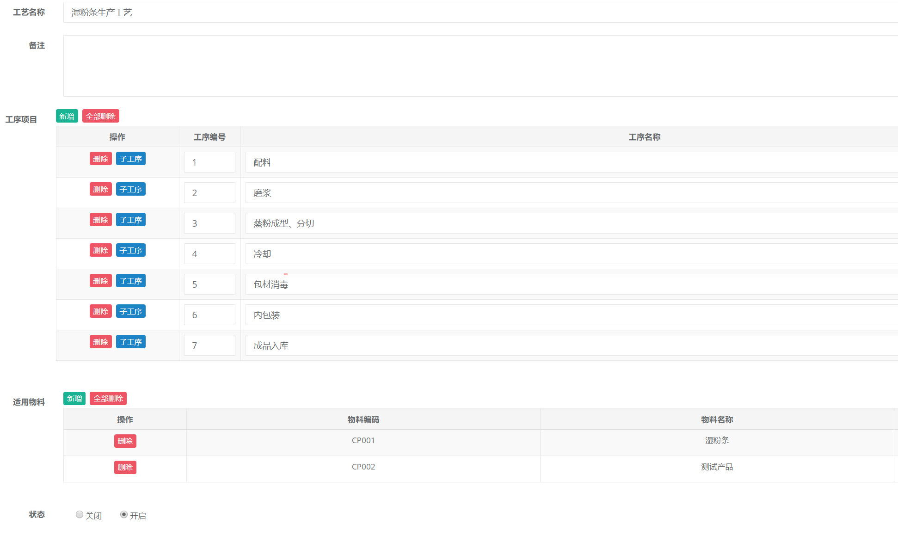Delete the 配料 process row
This screenshot has width=898, height=537.
tap(100, 159)
